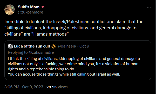This screenshot has height=94, width=156.
Task: Select the 'Replying to' label in quote
Action: 18,52
